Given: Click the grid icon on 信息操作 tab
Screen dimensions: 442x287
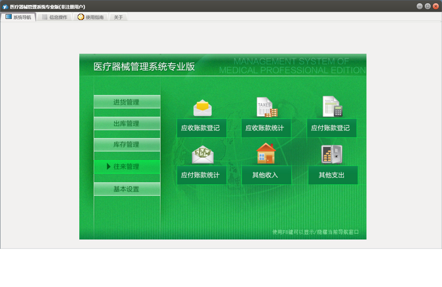Looking at the screenshot, I should (x=45, y=17).
